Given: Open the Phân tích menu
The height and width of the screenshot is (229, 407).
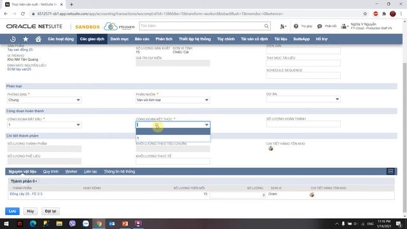Looking at the screenshot, I should point(164,39).
